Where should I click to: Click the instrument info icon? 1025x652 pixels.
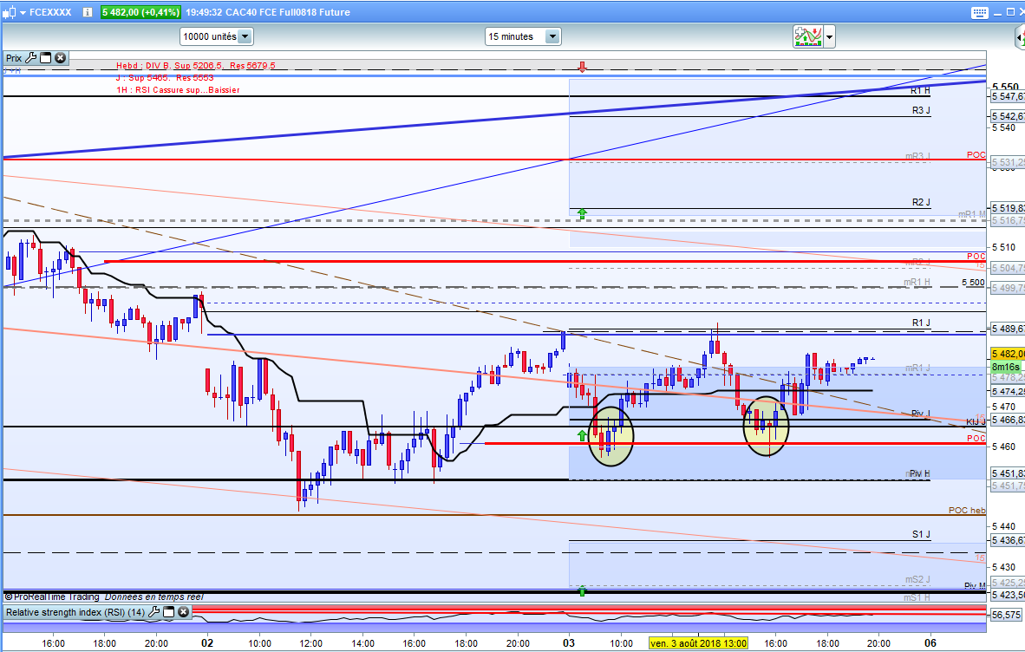(87, 12)
